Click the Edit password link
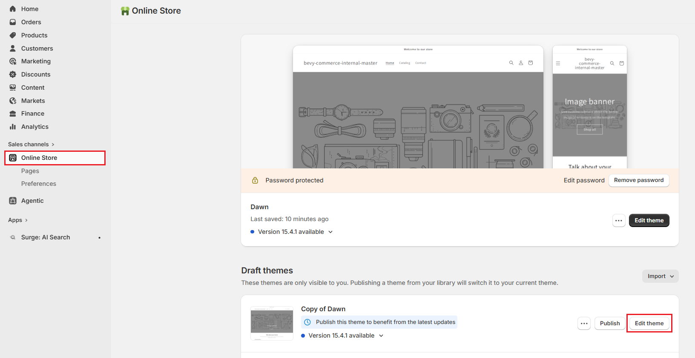Viewport: 695px width, 358px height. click(584, 180)
